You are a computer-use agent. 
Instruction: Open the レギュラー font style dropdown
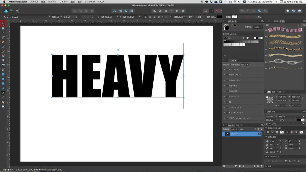click(71, 17)
